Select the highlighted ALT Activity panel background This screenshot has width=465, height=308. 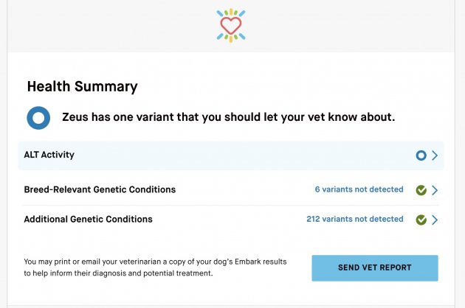(x=231, y=155)
